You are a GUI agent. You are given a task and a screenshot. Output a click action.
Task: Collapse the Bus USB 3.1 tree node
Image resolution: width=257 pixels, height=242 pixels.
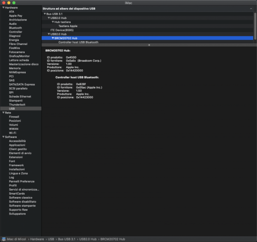(x=45, y=14)
